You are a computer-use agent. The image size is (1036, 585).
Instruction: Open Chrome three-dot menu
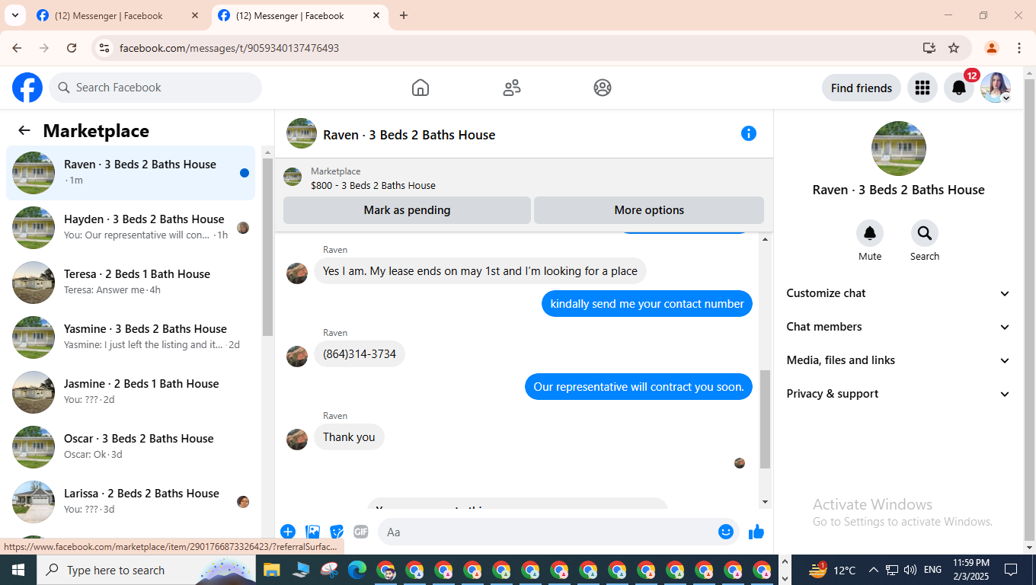tap(1019, 48)
